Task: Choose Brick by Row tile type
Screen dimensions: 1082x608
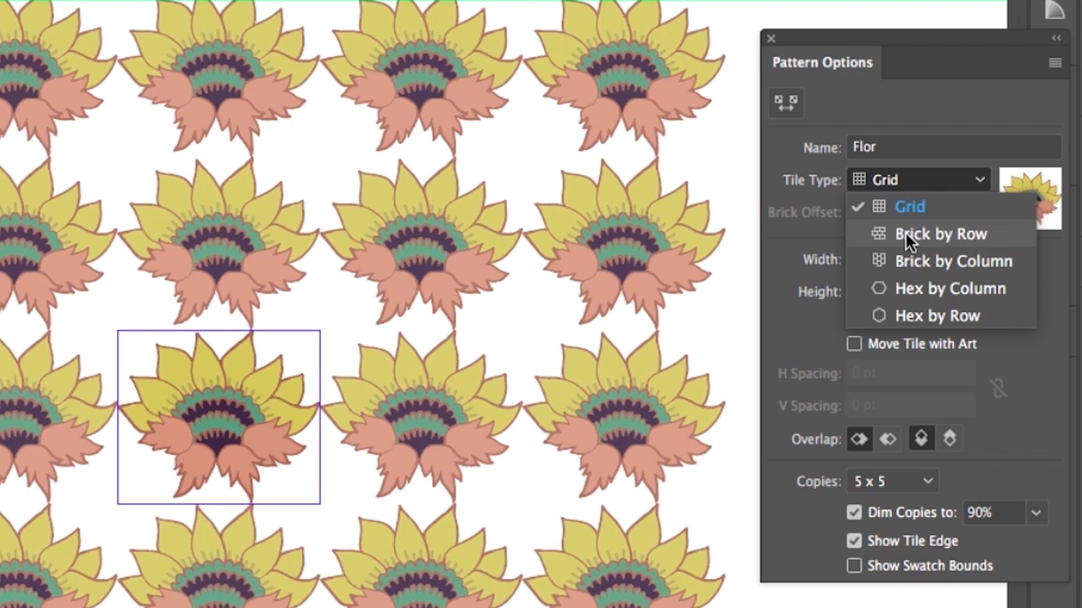Action: click(x=941, y=234)
